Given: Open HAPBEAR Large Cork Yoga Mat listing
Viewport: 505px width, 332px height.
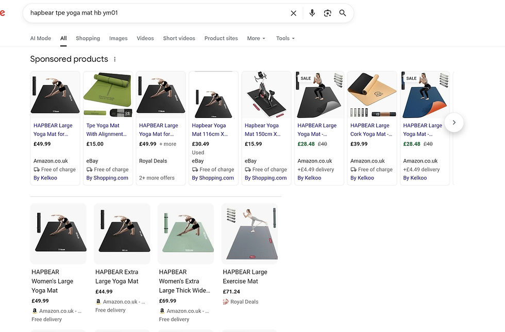Looking at the screenshot, I should [371, 129].
